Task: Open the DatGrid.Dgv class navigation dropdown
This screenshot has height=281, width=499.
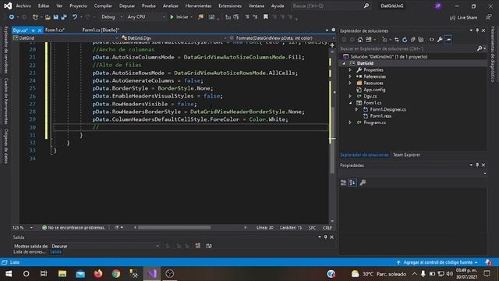Action: pos(174,38)
